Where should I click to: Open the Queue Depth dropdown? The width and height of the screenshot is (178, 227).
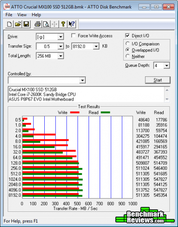pos(167,65)
